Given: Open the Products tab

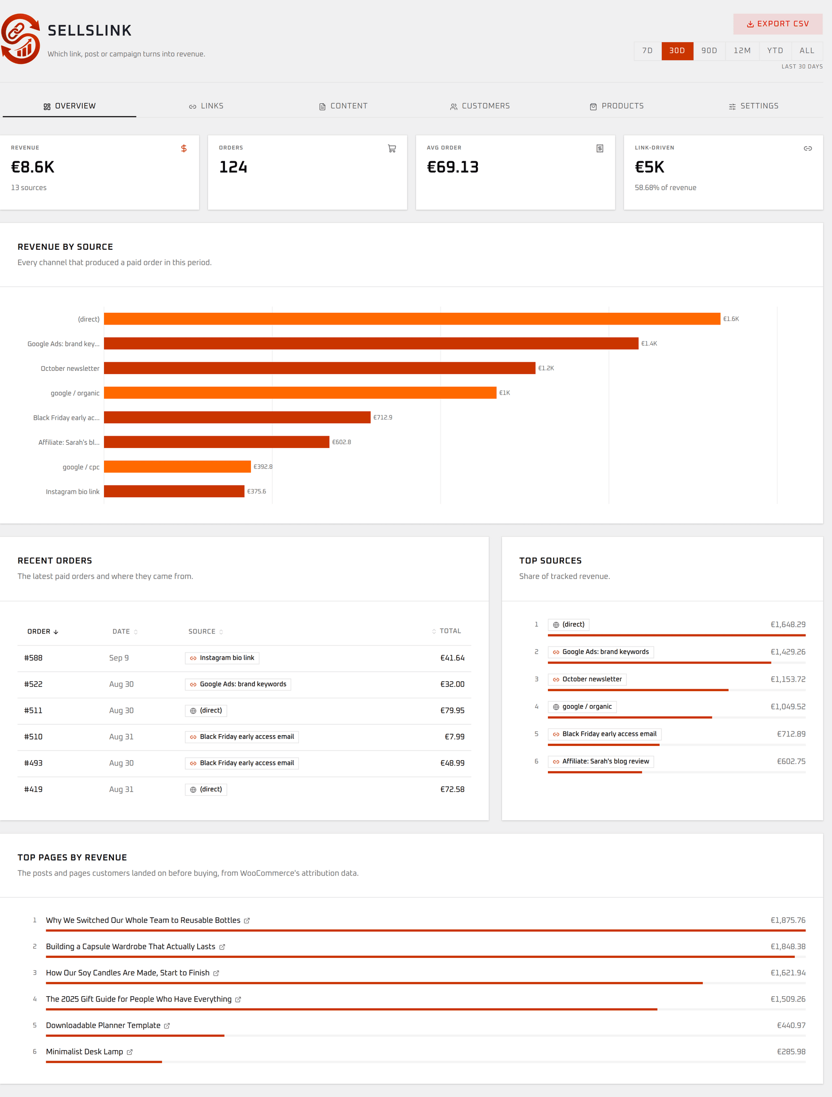Looking at the screenshot, I should tap(616, 106).
